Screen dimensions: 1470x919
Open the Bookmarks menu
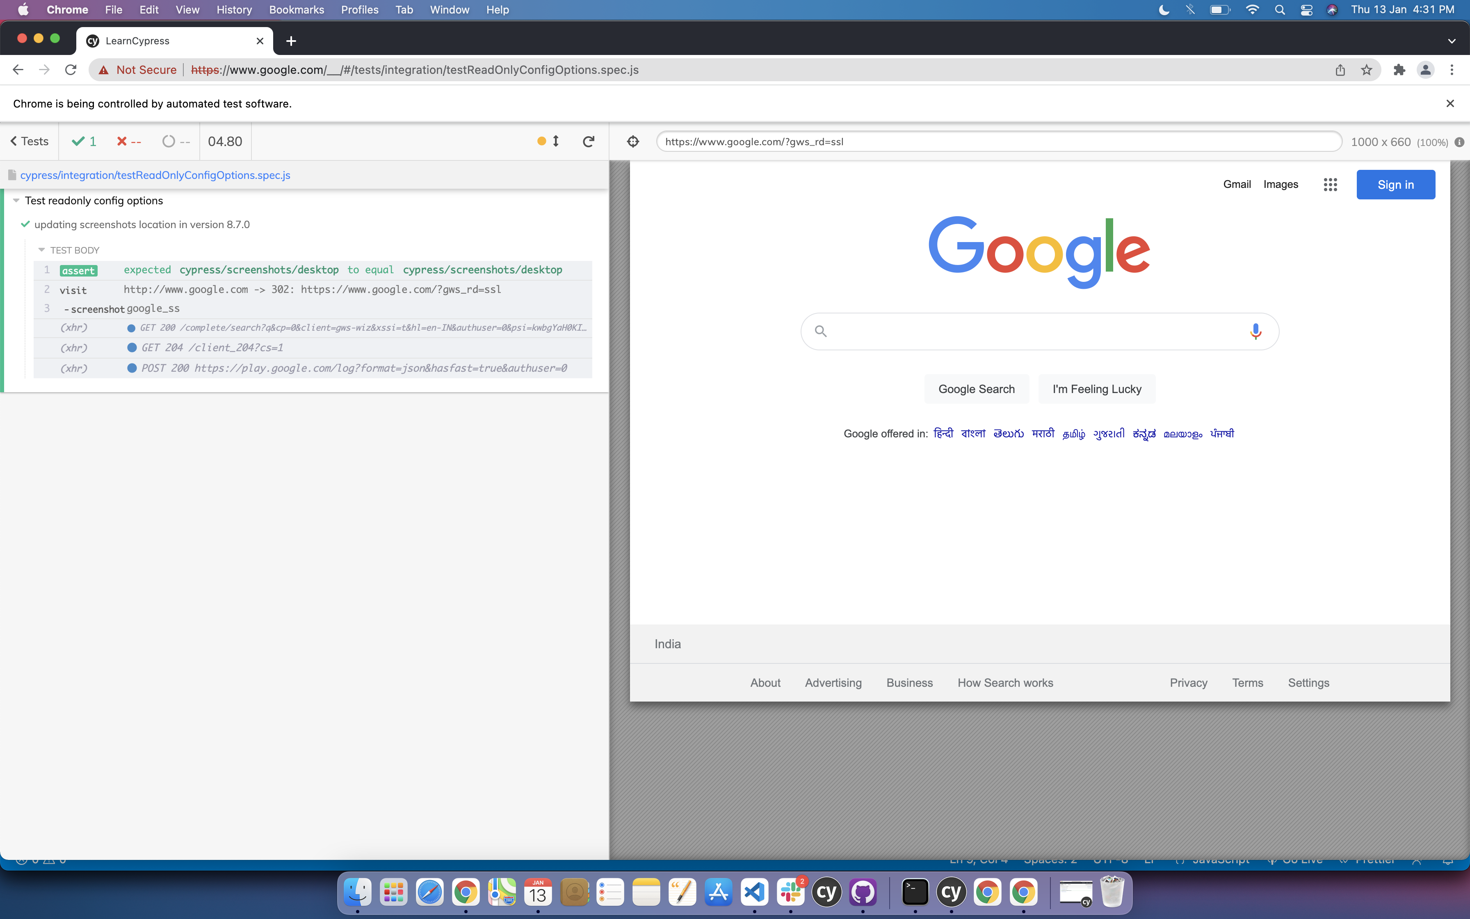[x=297, y=10]
